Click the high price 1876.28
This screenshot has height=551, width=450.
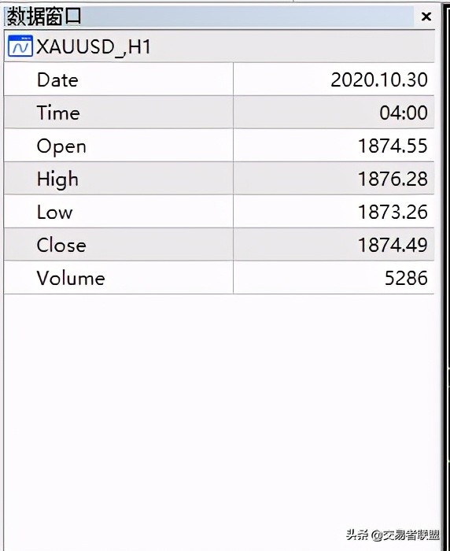pos(393,179)
